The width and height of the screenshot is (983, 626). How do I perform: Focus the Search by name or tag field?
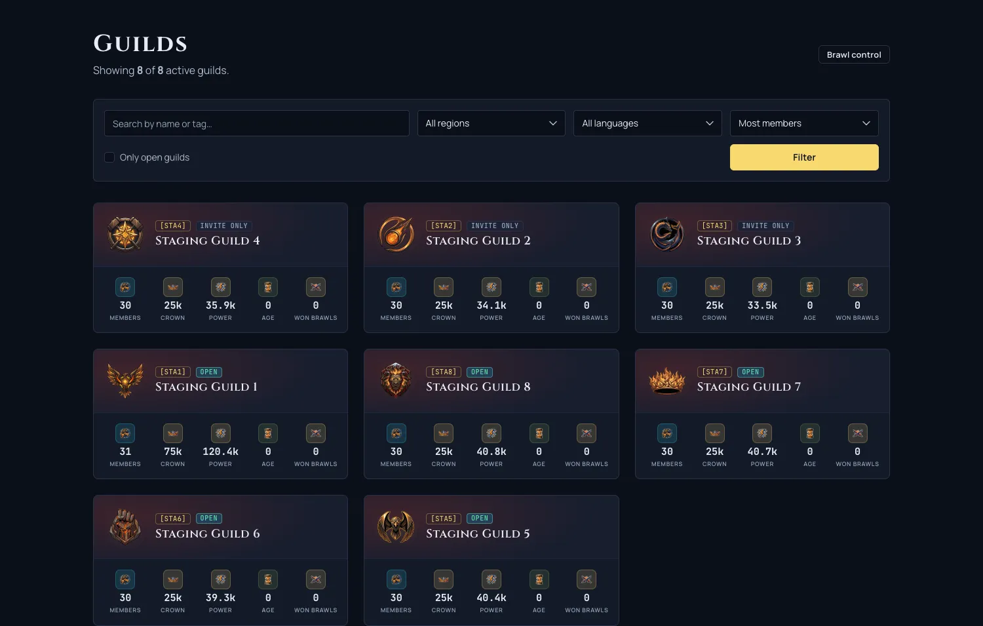[x=257, y=123]
